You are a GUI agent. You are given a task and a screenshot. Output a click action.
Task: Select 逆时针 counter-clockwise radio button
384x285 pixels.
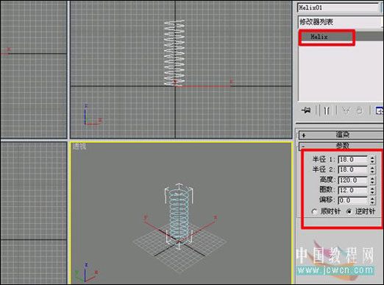349,211
